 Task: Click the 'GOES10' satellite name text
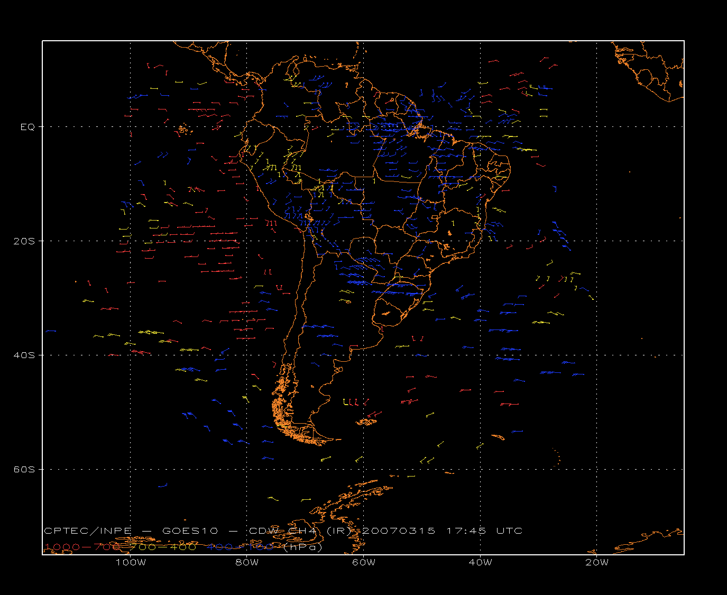[189, 531]
